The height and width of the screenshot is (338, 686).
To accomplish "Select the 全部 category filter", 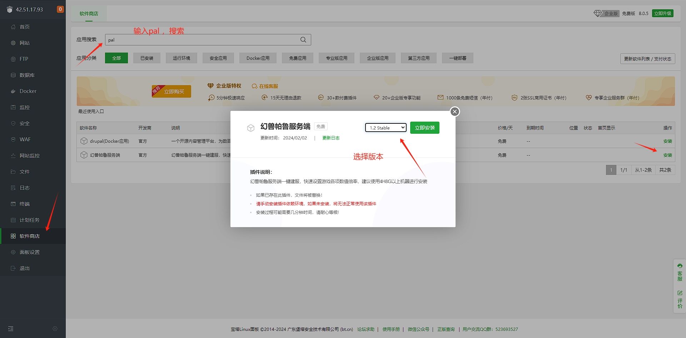I will point(116,58).
